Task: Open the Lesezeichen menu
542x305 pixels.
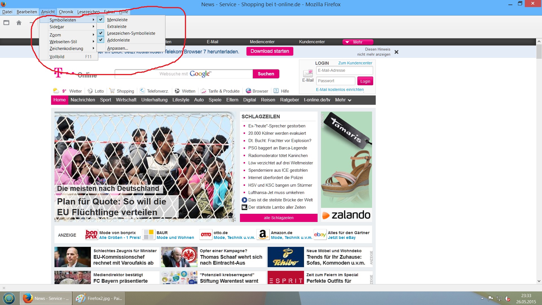Action: click(x=88, y=12)
